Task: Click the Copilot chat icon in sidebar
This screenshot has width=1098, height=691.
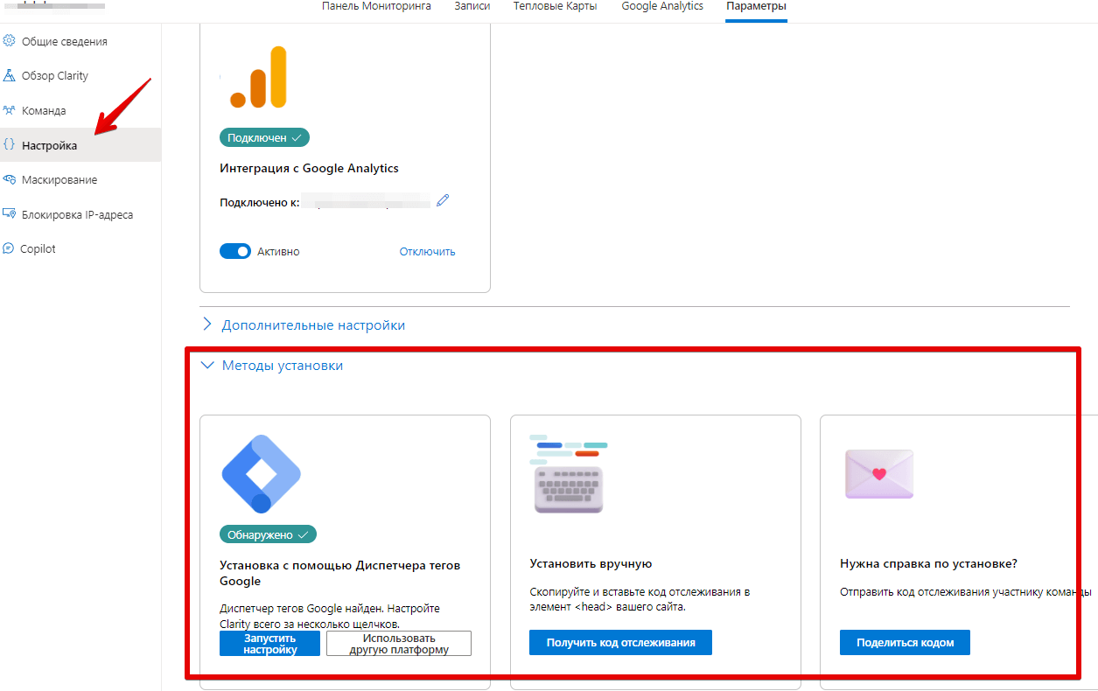Action: [x=9, y=248]
